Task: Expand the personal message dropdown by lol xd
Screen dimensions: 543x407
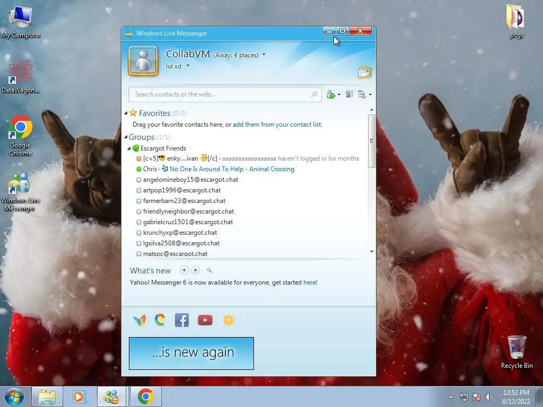Action: point(188,66)
